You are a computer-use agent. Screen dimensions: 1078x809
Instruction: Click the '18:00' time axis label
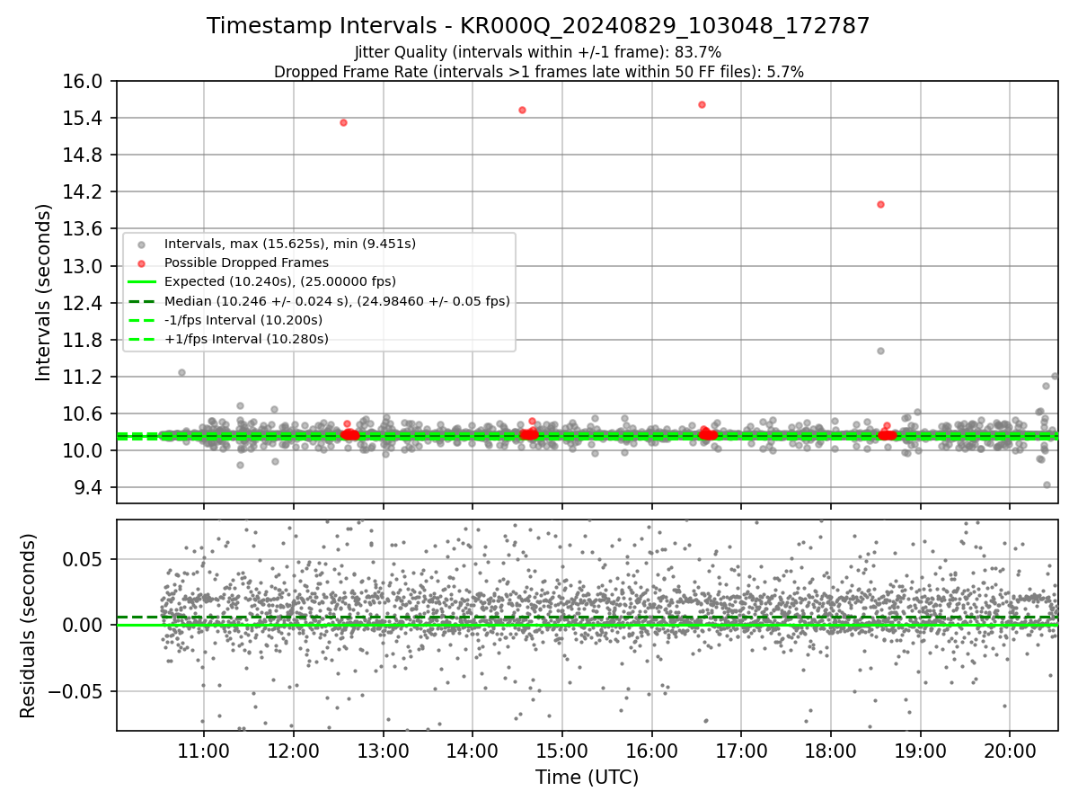pyautogui.click(x=830, y=750)
